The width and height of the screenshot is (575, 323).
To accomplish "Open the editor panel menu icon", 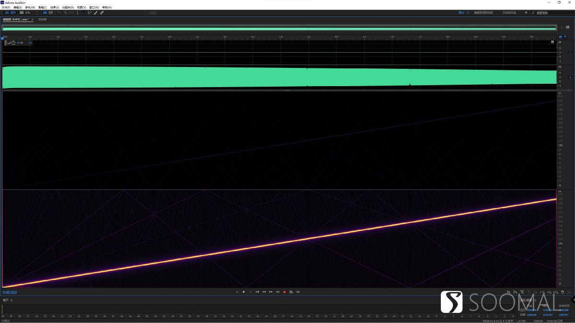I will point(32,20).
